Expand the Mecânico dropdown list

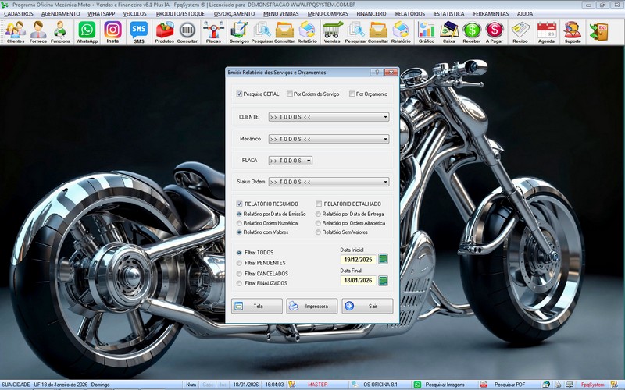385,139
